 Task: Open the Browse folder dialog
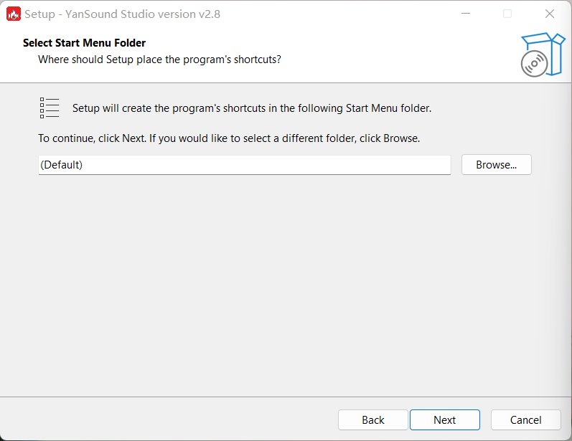[x=496, y=165]
